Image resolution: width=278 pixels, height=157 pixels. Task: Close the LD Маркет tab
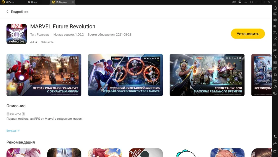tap(73, 2)
